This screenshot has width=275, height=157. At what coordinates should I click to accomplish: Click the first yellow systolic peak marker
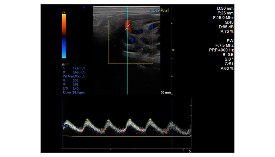point(67,120)
